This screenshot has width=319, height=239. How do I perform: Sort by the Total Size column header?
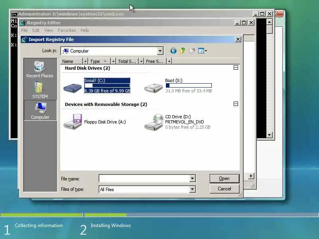click(127, 61)
